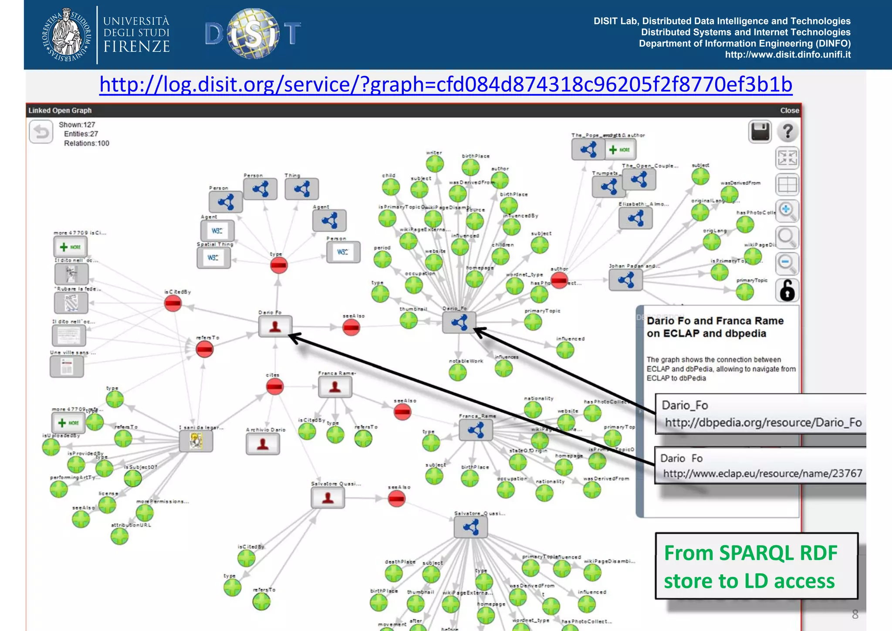The image size is (892, 631).
Task: Collapse the red author relation
Action: coord(559,280)
